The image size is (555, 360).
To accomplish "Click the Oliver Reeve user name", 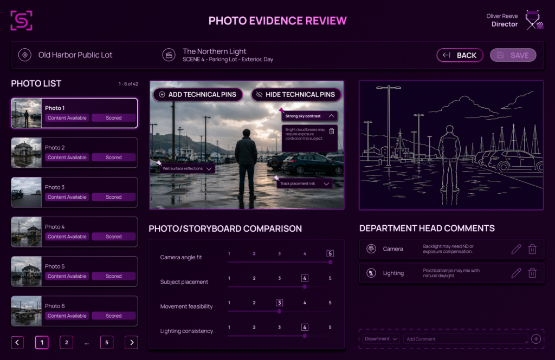I will click(x=502, y=16).
